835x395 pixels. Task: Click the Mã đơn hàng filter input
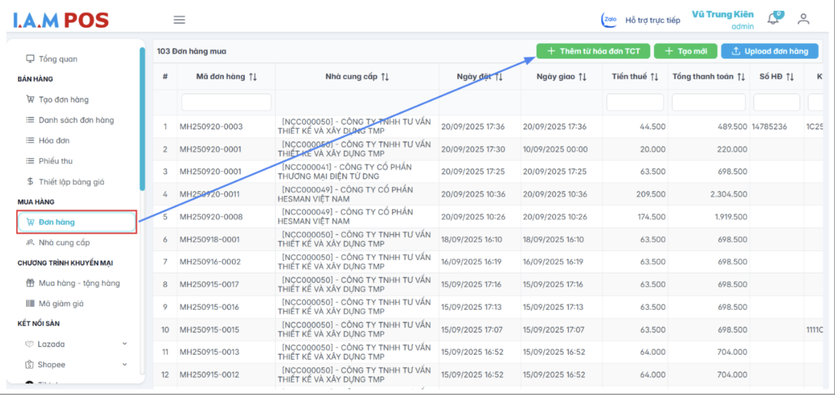pyautogui.click(x=226, y=102)
